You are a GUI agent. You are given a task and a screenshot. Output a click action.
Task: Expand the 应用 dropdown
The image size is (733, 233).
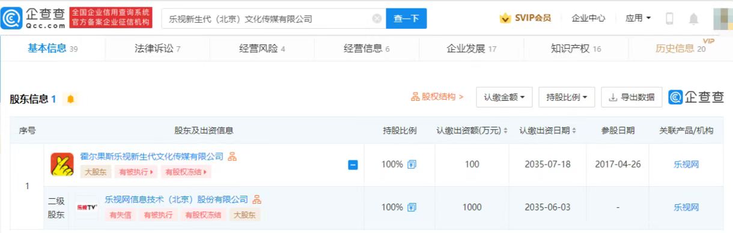638,18
